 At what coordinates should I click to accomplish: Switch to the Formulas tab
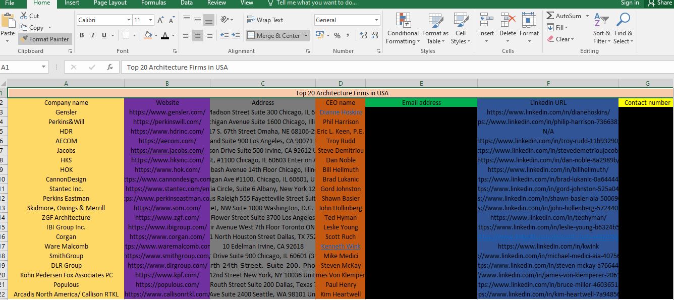click(x=153, y=3)
